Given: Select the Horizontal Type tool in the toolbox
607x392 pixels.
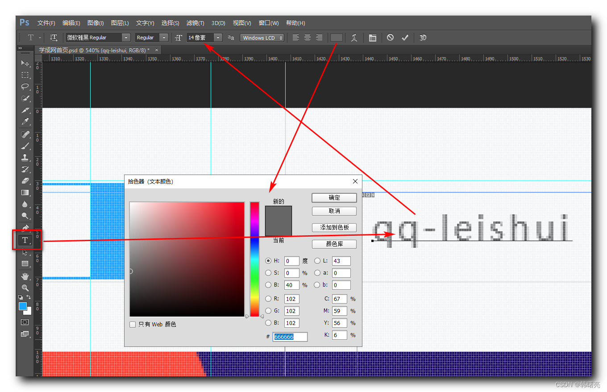Looking at the screenshot, I should click(x=25, y=240).
